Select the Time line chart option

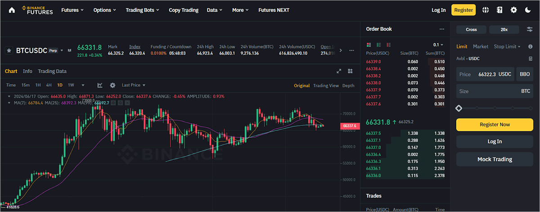coord(11,85)
